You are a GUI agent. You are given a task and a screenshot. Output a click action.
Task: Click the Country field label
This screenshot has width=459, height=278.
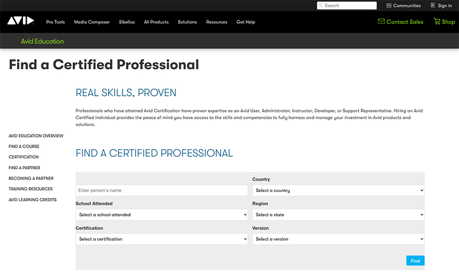click(261, 179)
